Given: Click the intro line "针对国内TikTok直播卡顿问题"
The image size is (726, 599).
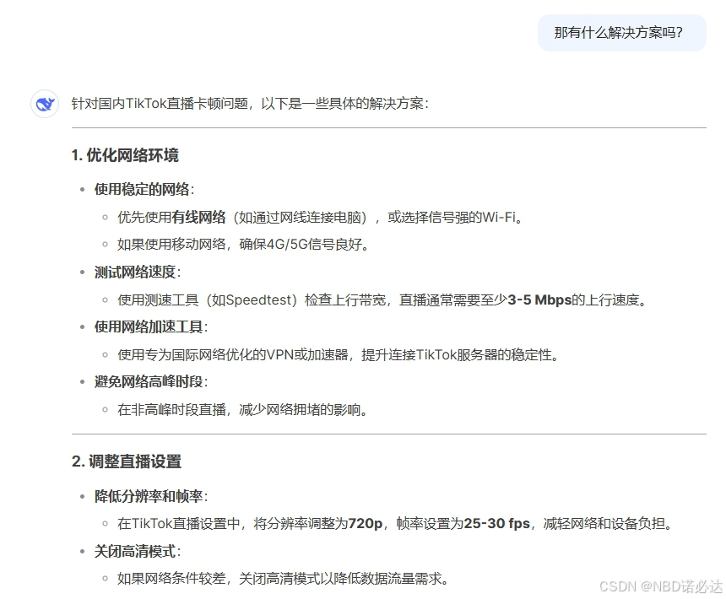Looking at the screenshot, I should tap(250, 103).
